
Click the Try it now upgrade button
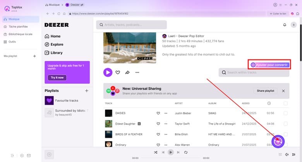pyautogui.click(x=57, y=78)
